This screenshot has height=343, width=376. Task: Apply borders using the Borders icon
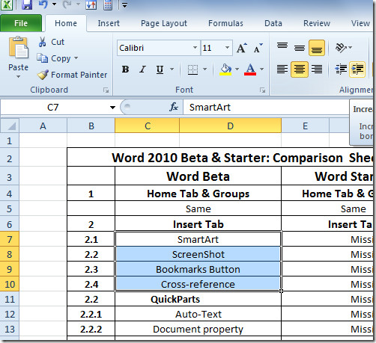(192, 69)
